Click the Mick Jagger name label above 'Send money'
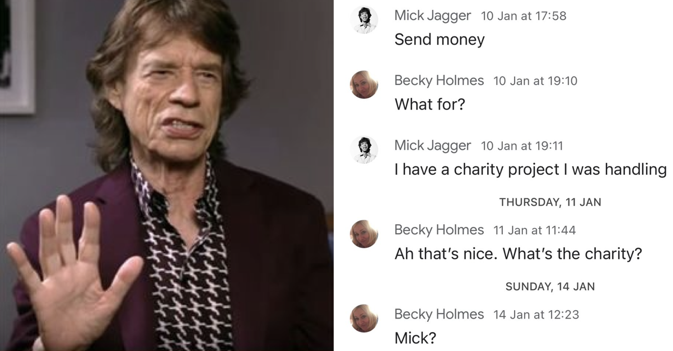This screenshot has width=673, height=351. [x=432, y=16]
